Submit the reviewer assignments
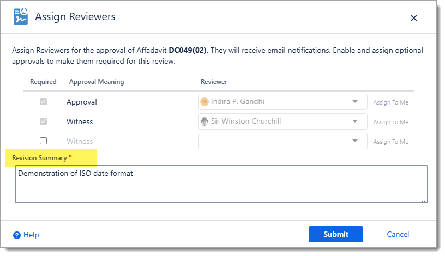 coord(335,234)
